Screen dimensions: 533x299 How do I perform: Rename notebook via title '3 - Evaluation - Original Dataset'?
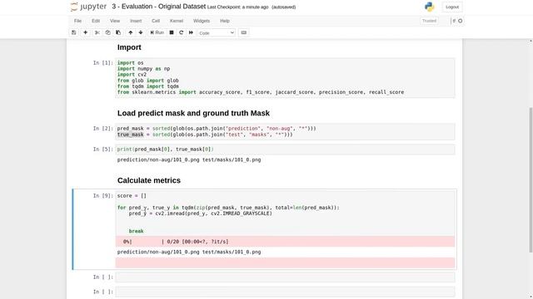(x=159, y=7)
